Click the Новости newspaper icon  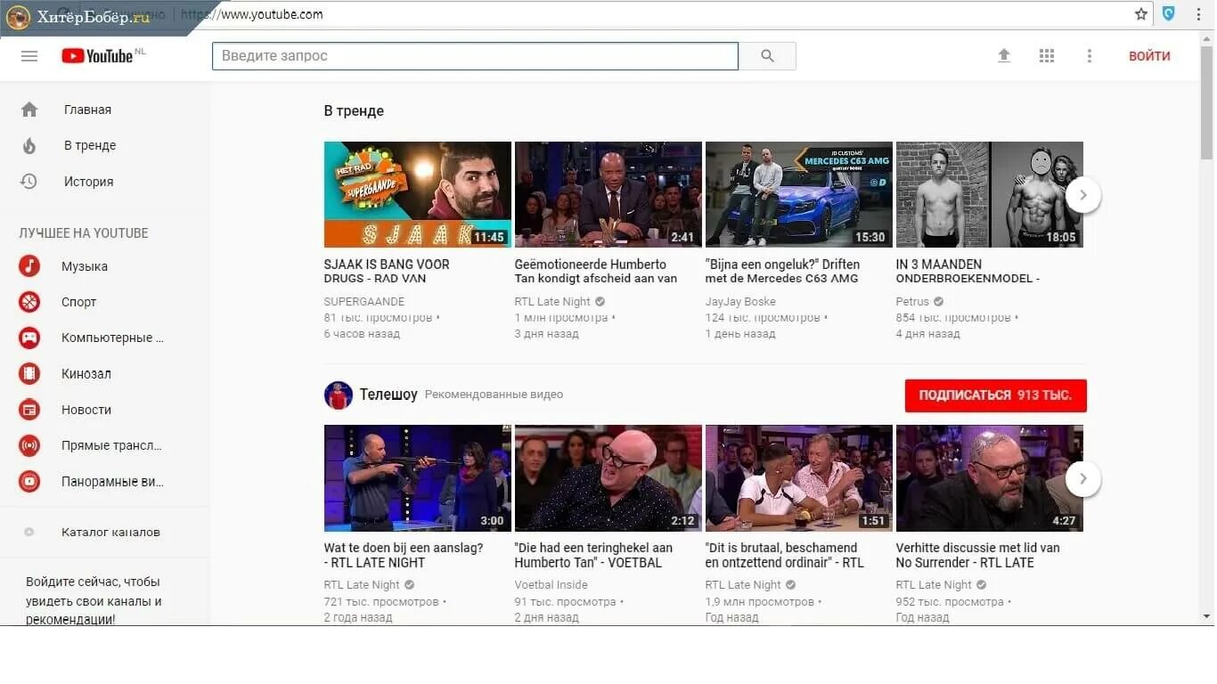pyautogui.click(x=29, y=410)
